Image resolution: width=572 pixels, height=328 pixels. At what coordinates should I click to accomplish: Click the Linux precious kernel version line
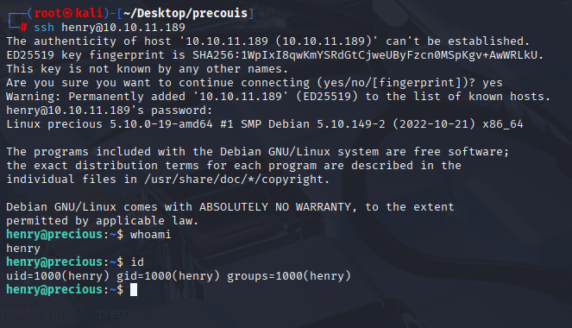coord(265,124)
